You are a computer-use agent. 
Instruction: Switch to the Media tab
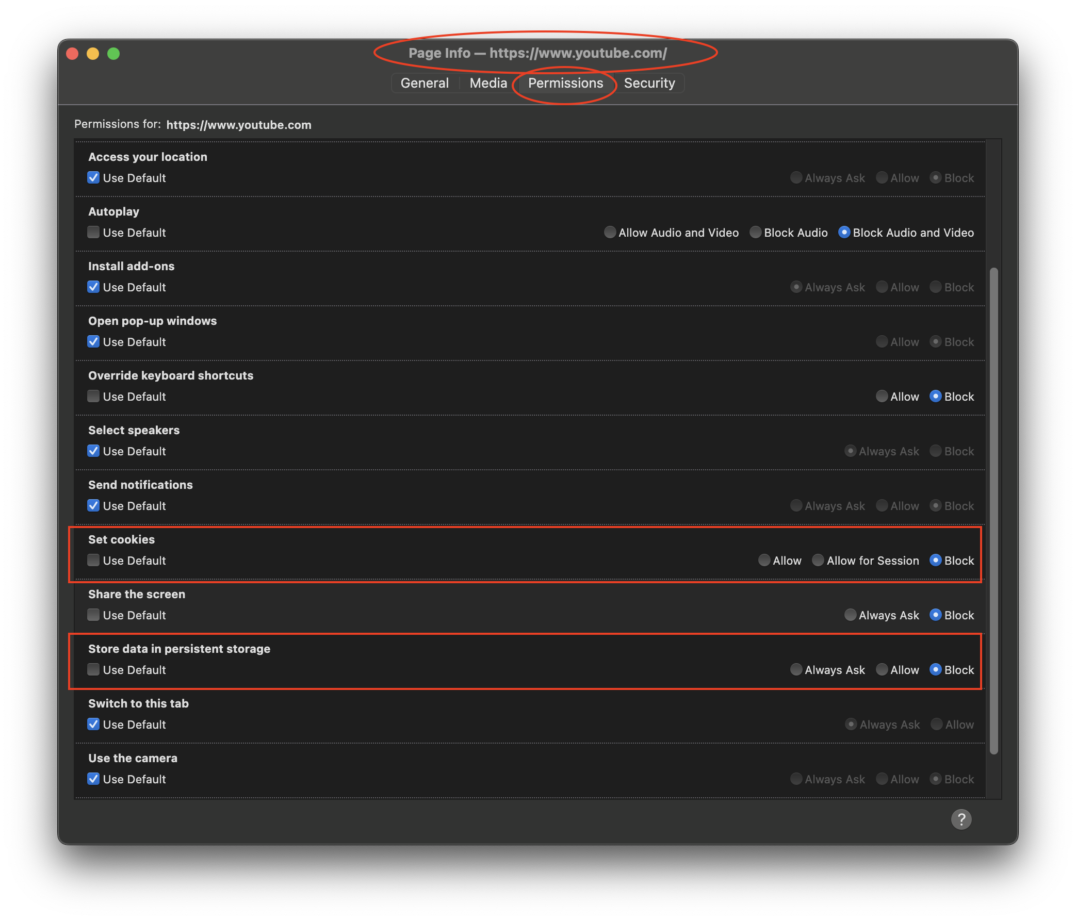488,83
